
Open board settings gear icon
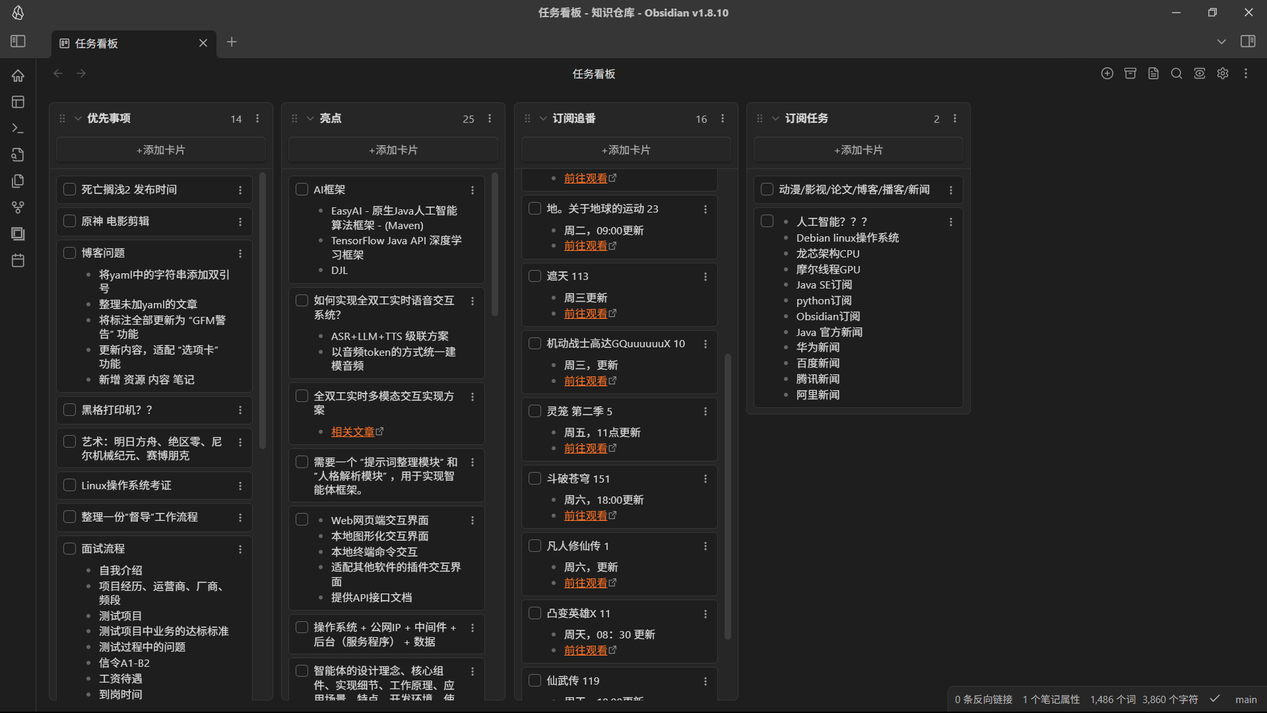[1223, 74]
